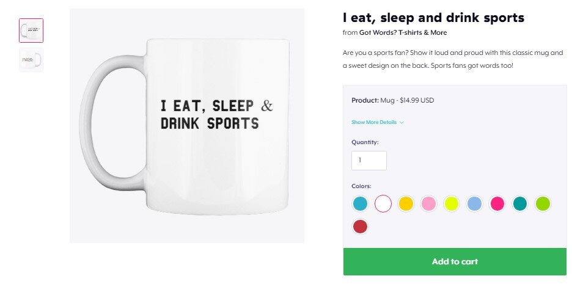View the first mug front thumbnail
The image size is (572, 298).
31,31
